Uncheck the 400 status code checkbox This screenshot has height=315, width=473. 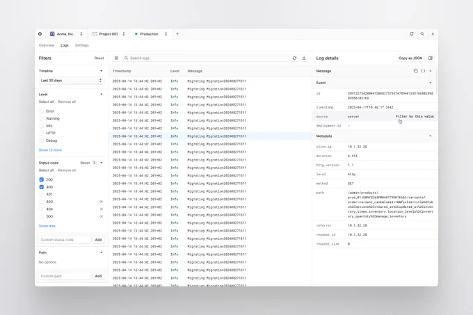(42, 187)
